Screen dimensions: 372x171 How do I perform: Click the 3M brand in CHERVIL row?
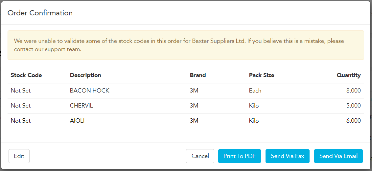[x=194, y=106]
